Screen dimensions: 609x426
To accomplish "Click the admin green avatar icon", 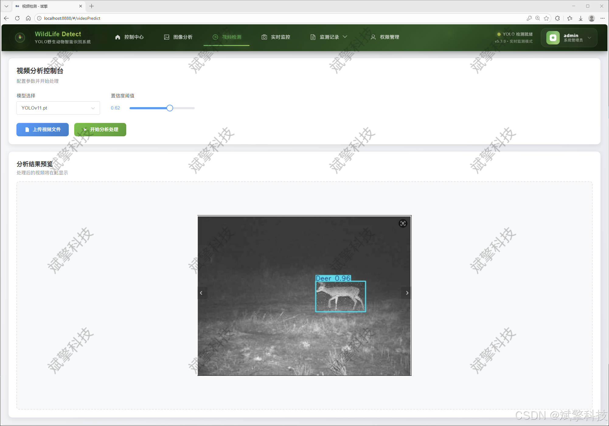I will tap(553, 37).
